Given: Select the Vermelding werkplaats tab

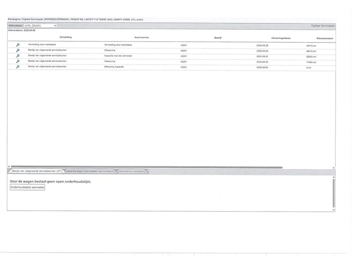Looking at the screenshot, I should click(x=132, y=171).
